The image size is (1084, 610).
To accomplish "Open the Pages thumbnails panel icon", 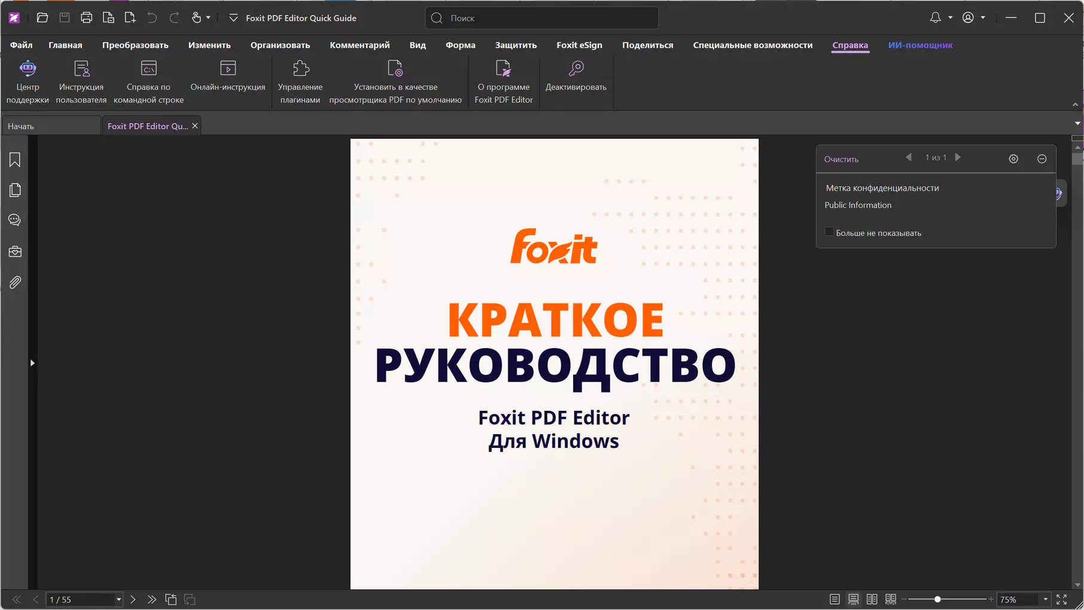I will [15, 190].
